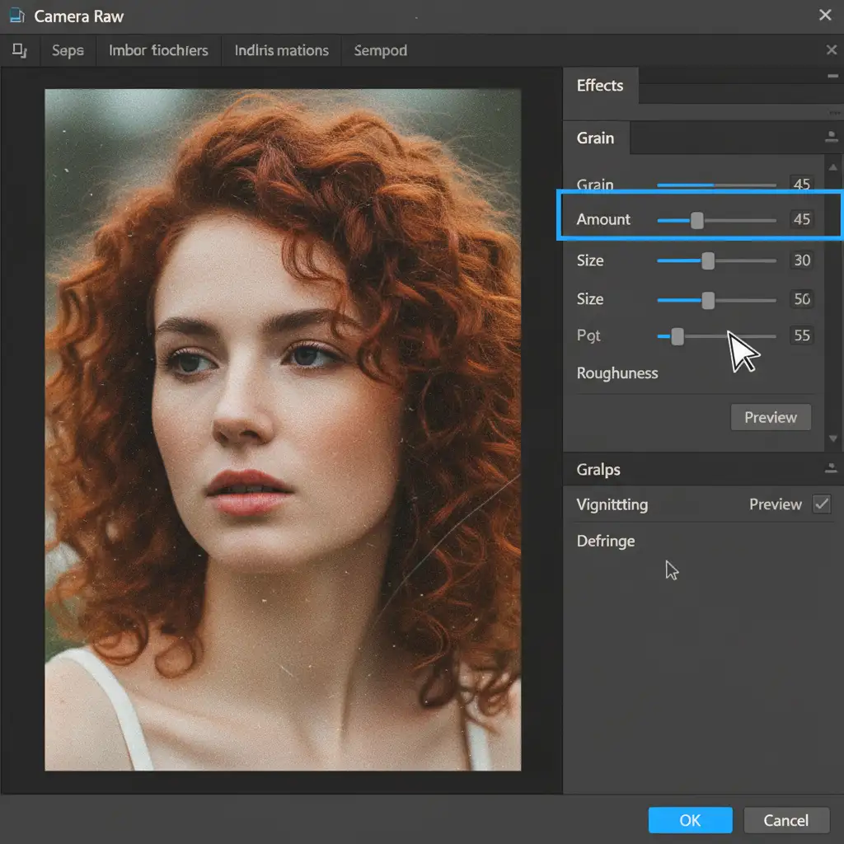The image size is (844, 844).
Task: Click the scroll down arrow in Grain panel
Action: pyautogui.click(x=833, y=439)
